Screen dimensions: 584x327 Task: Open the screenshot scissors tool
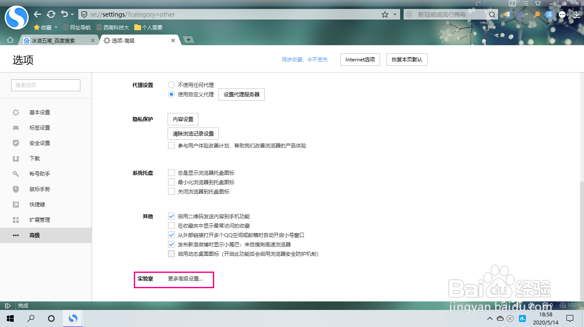point(519,14)
